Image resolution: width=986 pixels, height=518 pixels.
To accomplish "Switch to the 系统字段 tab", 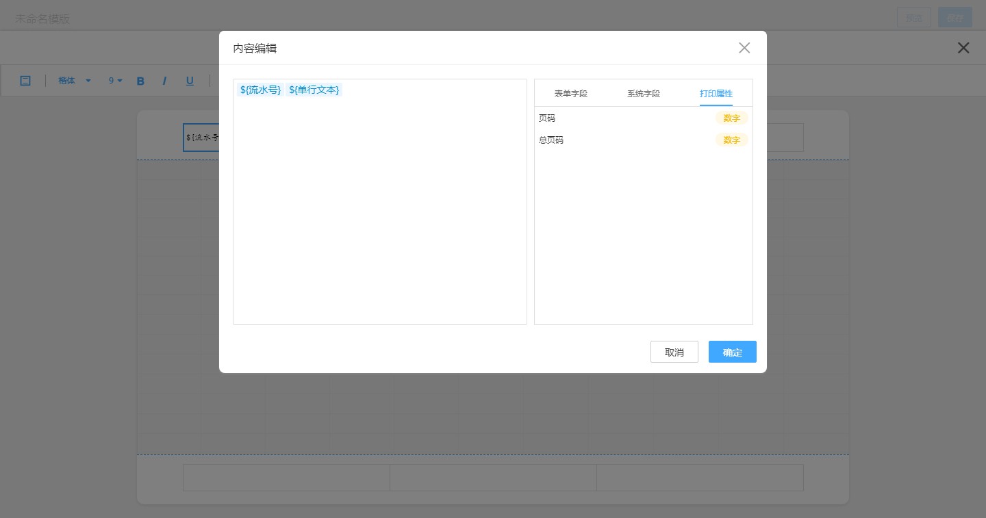I will point(643,94).
